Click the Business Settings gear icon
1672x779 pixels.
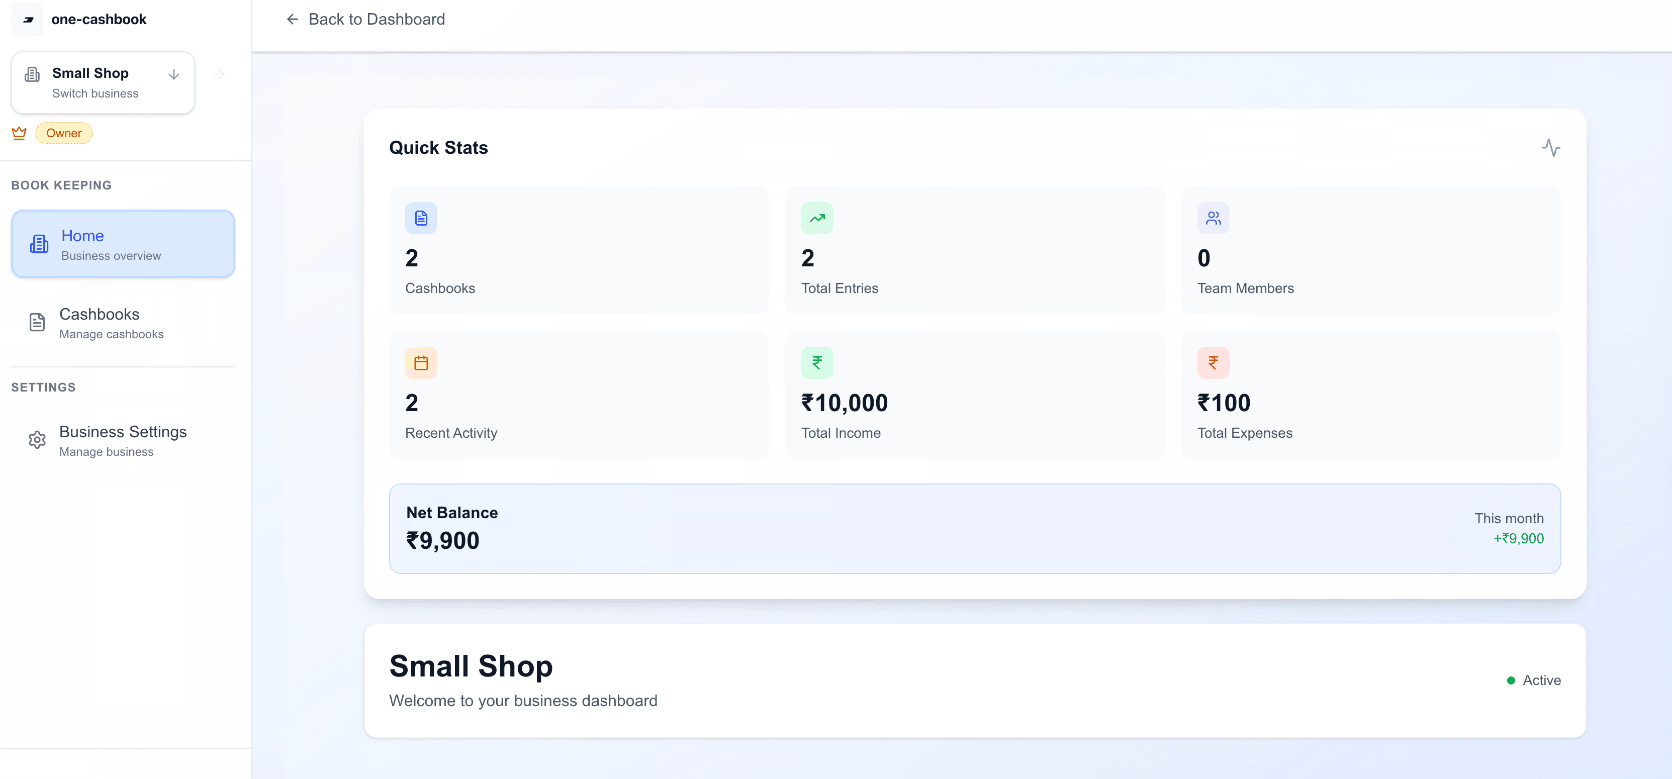point(37,440)
